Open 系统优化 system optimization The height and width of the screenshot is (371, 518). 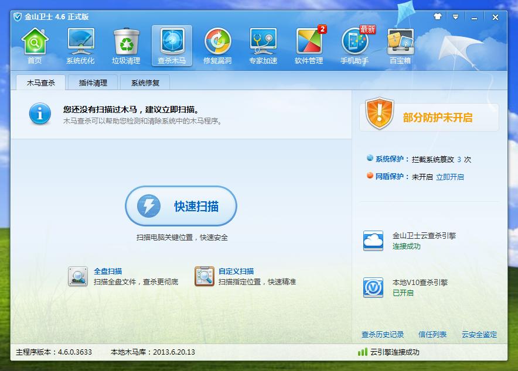(80, 46)
